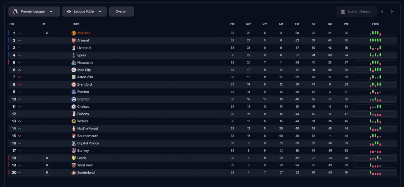Click the relegated 'R' badge beside Sunderland
The image size is (404, 187).
[x=47, y=173]
